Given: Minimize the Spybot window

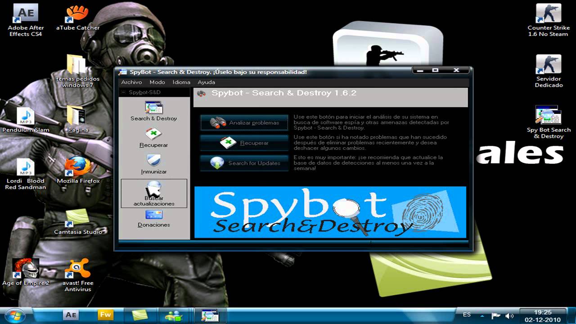Looking at the screenshot, I should 420,70.
